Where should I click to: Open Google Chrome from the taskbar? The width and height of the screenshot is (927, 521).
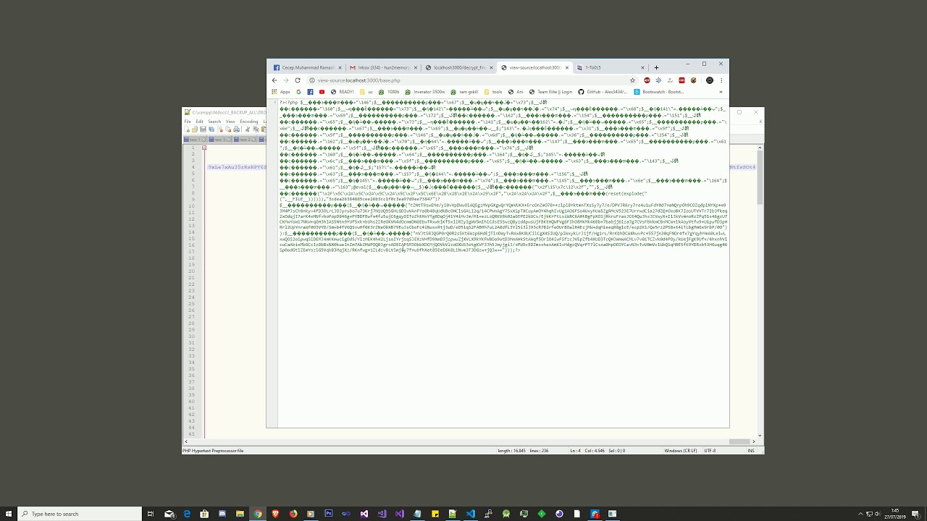click(258, 514)
